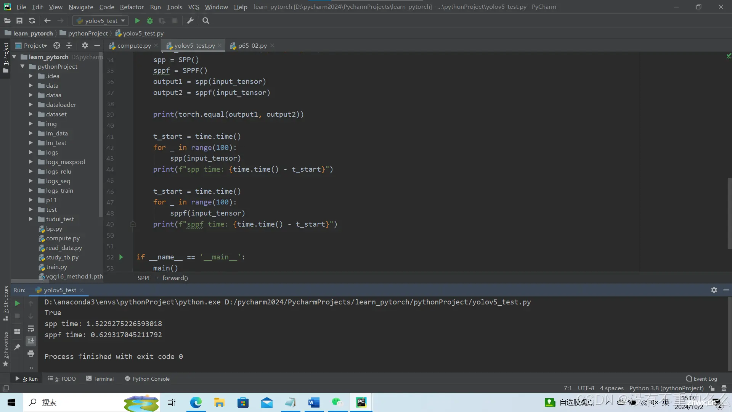This screenshot has height=412, width=732.
Task: Collapse the learn_pytorch root folder
Action: point(14,57)
